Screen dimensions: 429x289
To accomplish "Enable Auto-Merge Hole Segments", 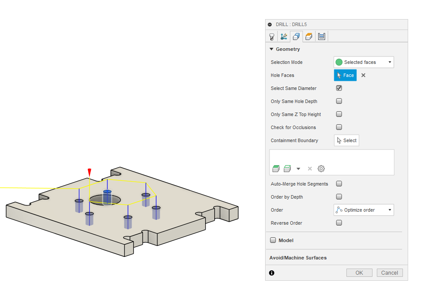I will pos(339,184).
